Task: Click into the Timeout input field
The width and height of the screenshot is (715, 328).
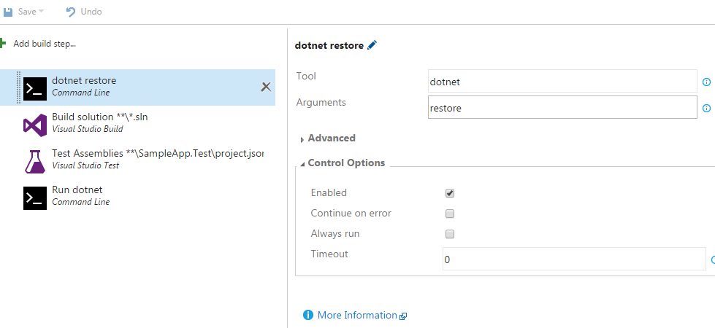Action: (x=573, y=259)
